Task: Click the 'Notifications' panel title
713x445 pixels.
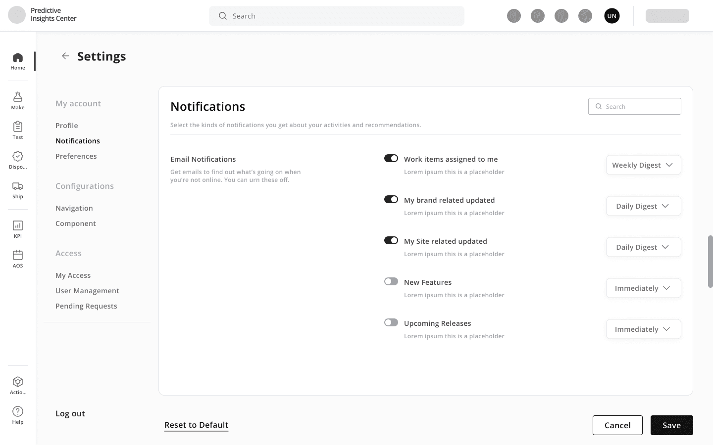Action: (x=208, y=107)
